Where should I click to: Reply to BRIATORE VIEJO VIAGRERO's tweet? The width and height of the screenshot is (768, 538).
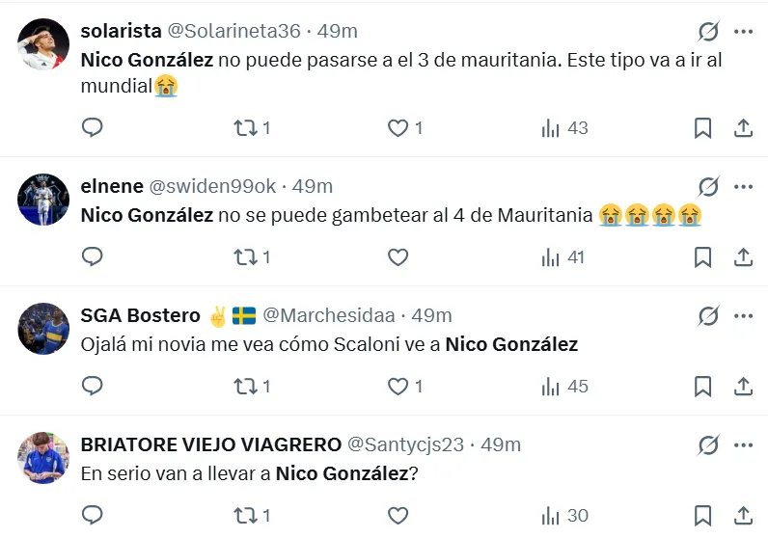(92, 516)
